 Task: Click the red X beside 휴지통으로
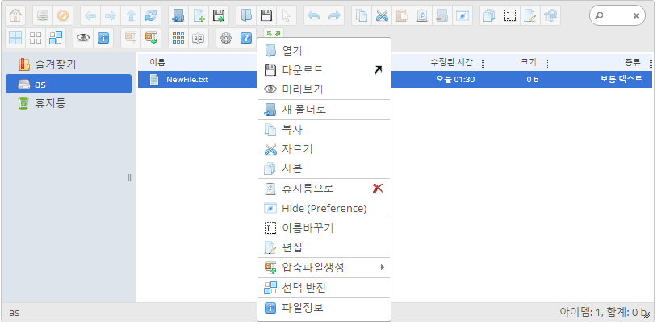point(378,189)
